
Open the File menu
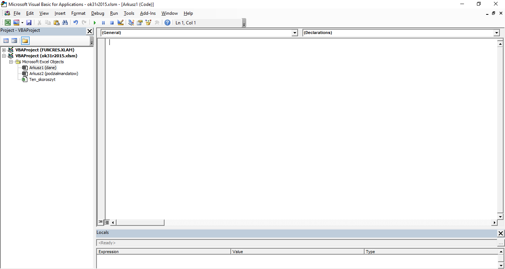(17, 13)
